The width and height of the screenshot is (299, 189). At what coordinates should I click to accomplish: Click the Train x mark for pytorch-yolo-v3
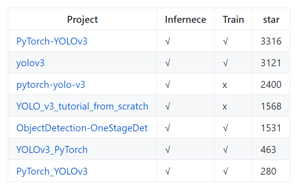[225, 85]
